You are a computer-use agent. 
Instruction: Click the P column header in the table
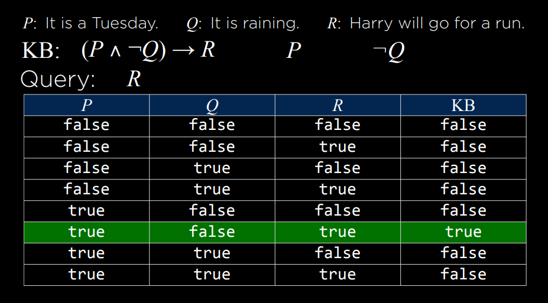[86, 105]
